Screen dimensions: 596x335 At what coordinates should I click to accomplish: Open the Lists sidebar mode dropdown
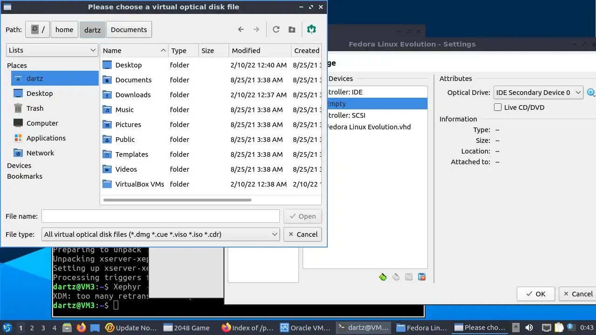52,50
